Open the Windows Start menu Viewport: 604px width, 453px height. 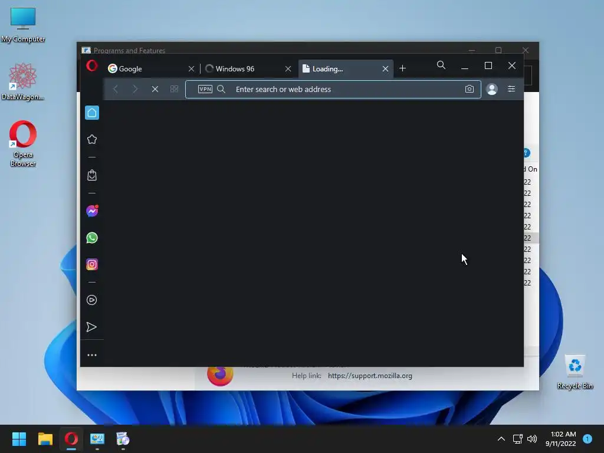click(19, 439)
